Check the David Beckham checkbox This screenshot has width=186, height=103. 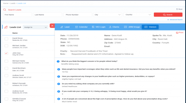[x=6, y=68]
